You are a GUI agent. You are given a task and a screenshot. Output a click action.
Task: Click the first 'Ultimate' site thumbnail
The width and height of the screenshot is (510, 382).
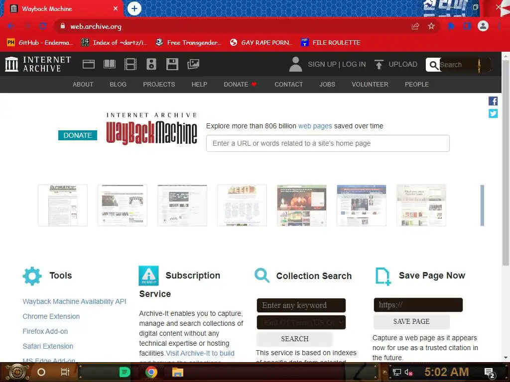[x=63, y=205]
